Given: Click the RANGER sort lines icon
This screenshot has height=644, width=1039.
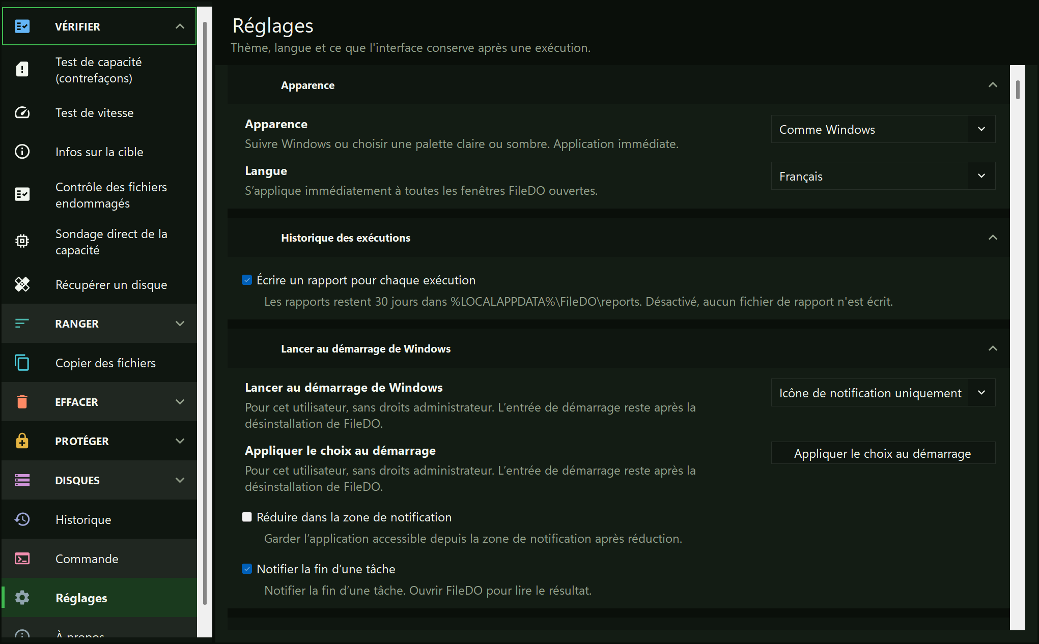Looking at the screenshot, I should (22, 324).
